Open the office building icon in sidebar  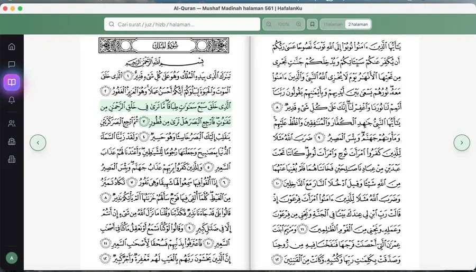(12, 159)
